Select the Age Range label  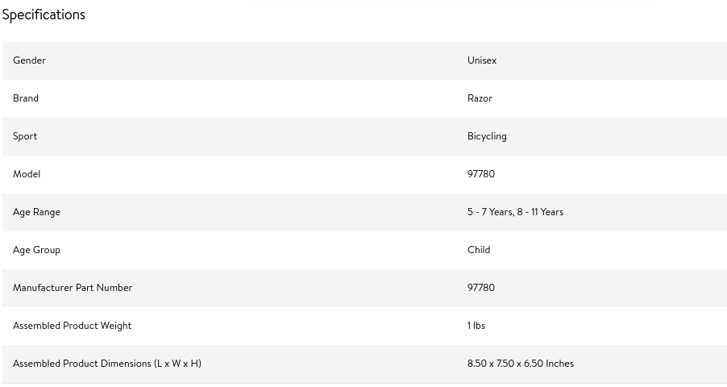[36, 212]
